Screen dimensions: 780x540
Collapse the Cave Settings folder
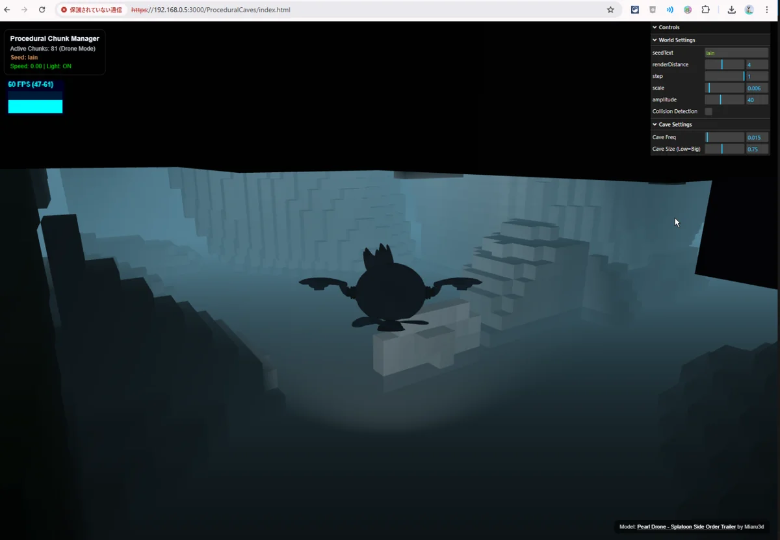pos(675,124)
